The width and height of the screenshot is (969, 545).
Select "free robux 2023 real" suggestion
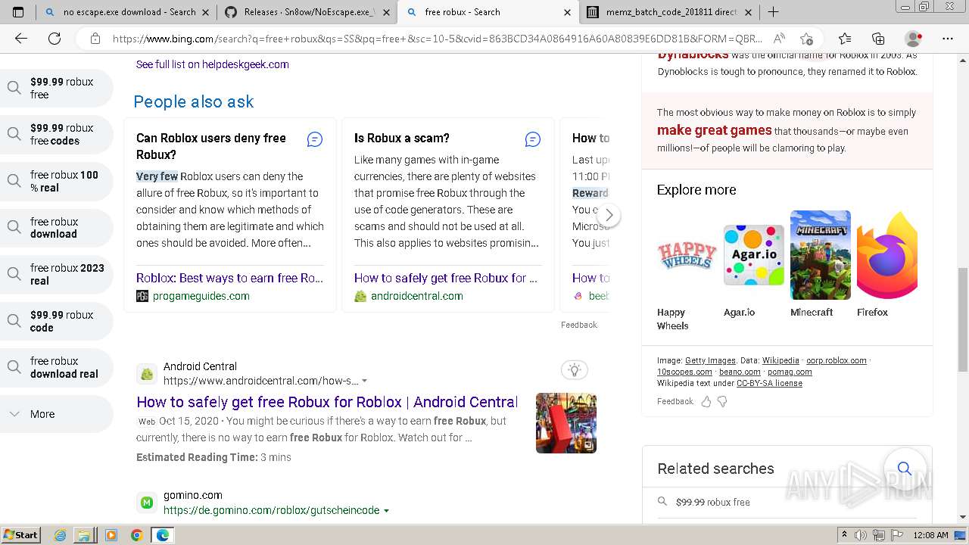coord(57,274)
